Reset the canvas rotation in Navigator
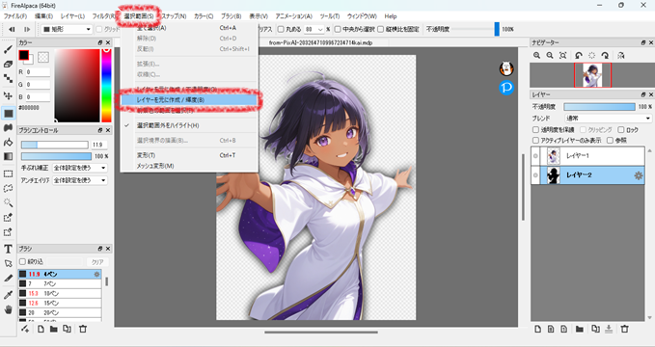 coord(592,55)
